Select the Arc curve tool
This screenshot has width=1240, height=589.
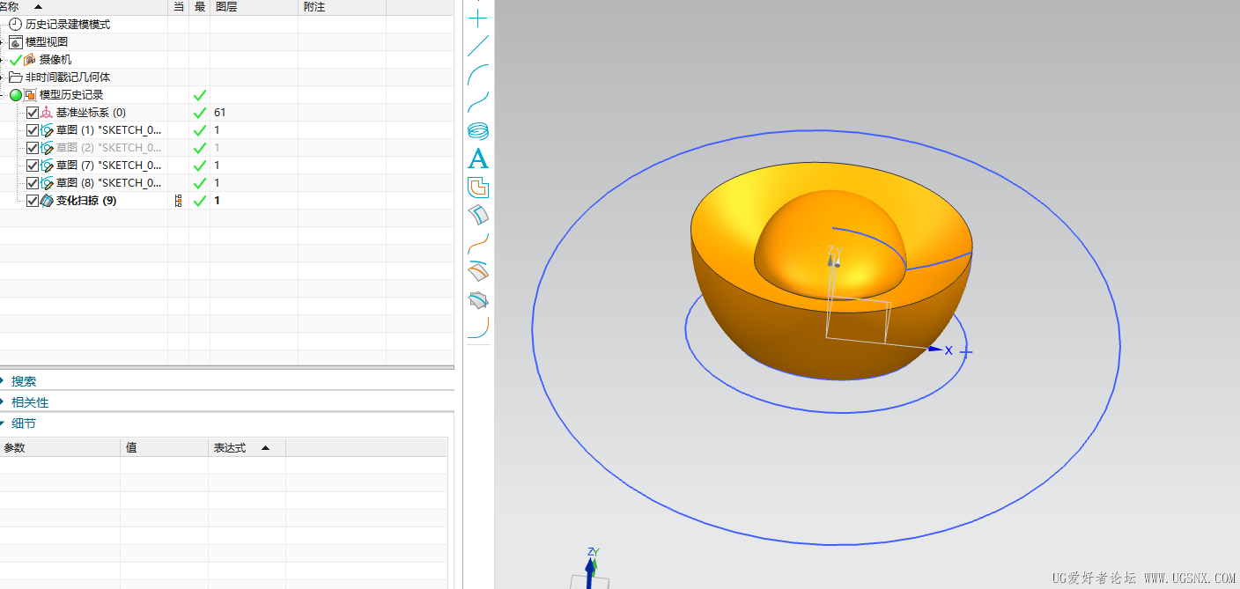pos(477,74)
